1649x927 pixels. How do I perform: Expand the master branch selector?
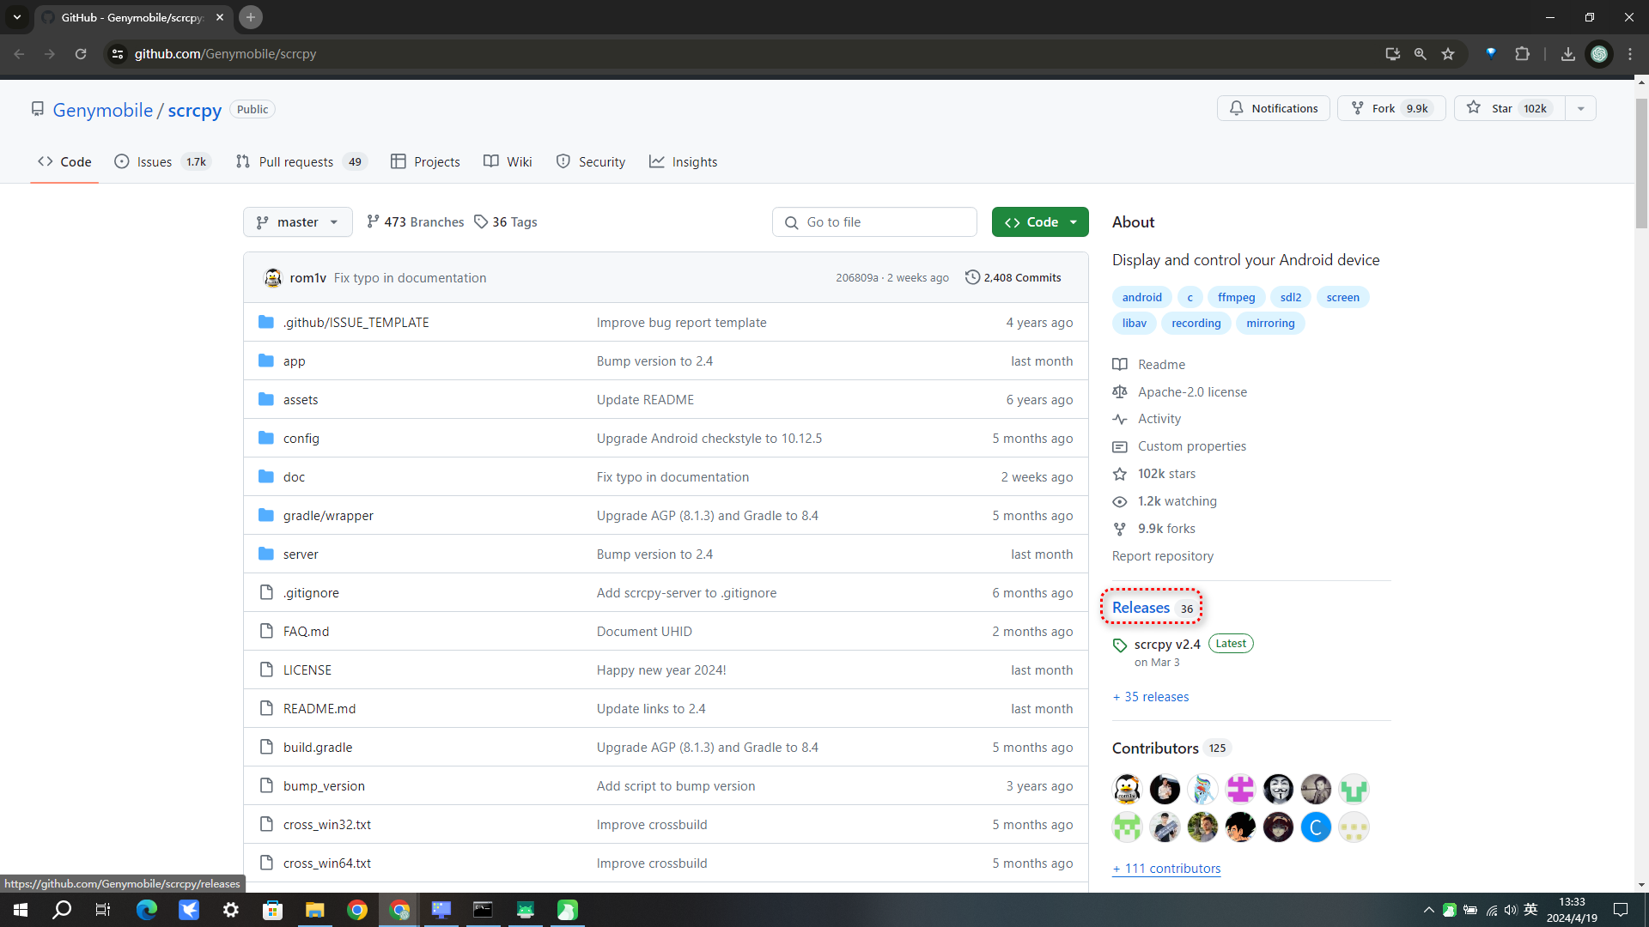(297, 221)
